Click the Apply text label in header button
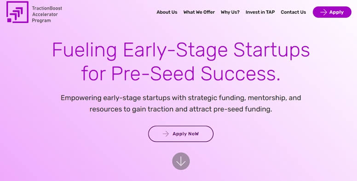357x181 pixels. click(x=336, y=12)
